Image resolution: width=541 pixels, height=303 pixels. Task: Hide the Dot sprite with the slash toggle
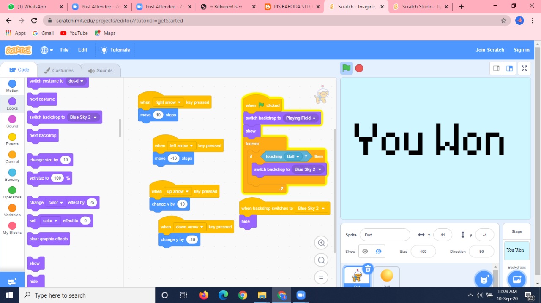tap(378, 251)
